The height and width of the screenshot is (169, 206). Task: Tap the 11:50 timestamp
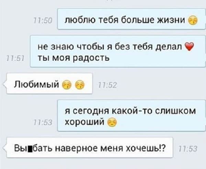[x=43, y=21]
